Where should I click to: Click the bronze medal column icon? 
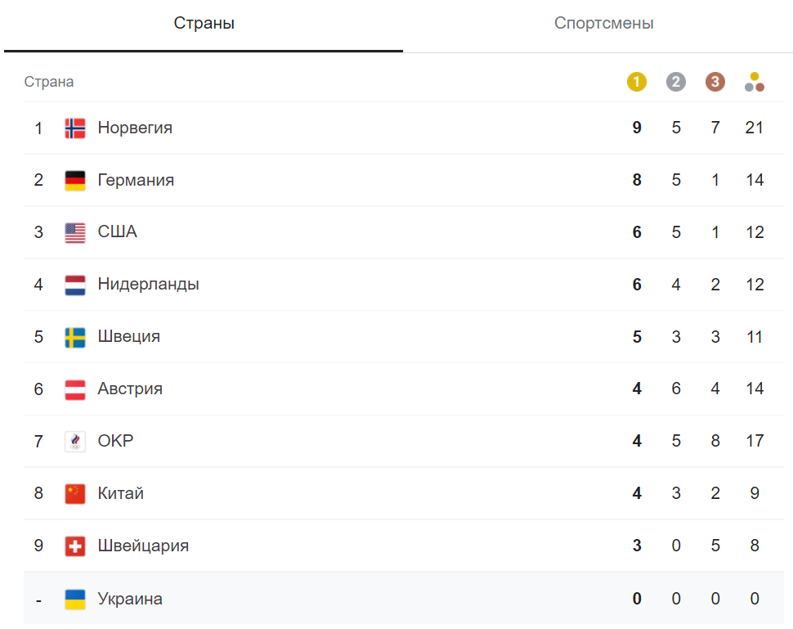tap(715, 82)
